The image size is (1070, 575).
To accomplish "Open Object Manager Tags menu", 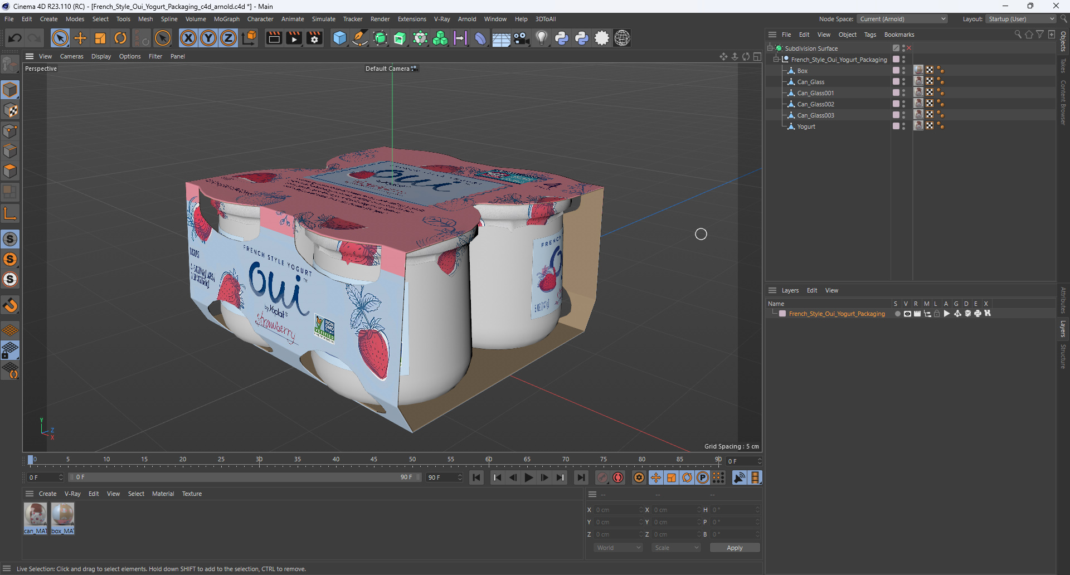I will coord(870,35).
